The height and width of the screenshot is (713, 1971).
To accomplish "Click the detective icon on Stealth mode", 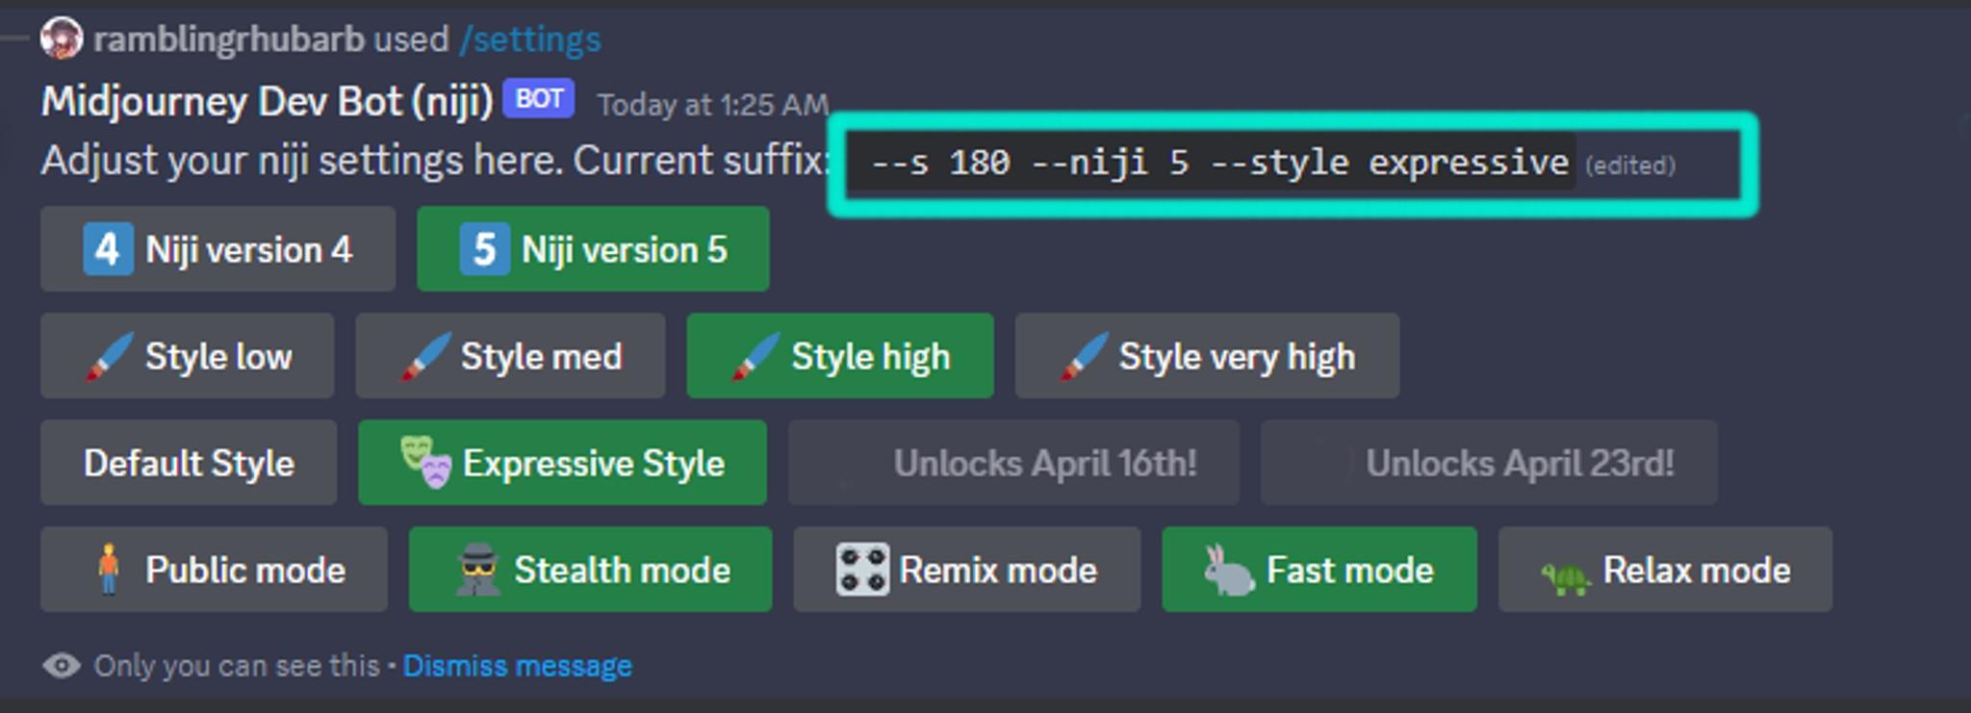I will [477, 570].
